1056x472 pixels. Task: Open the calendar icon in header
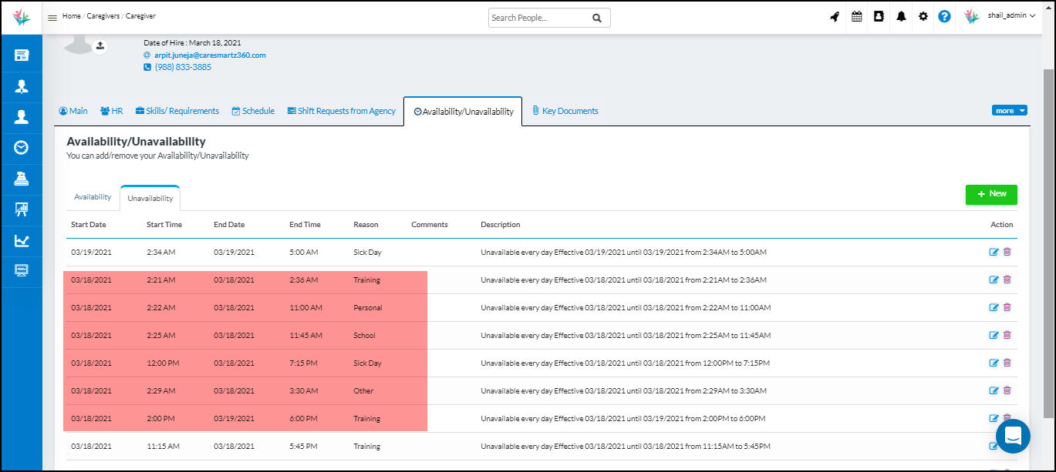[x=856, y=17]
